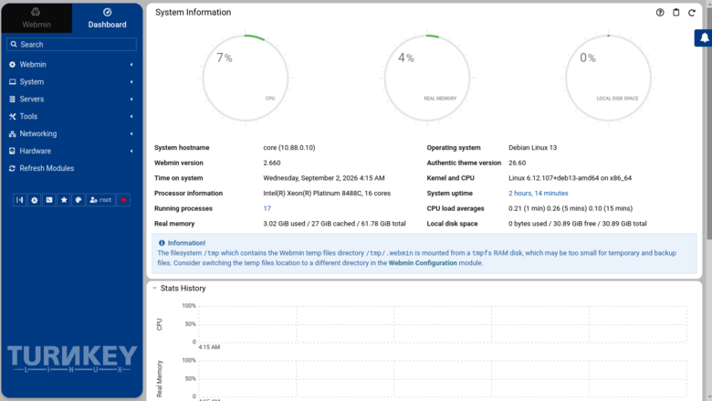Click Webmin version value 2.660
Viewport: 712px width, 401px height.
271,163
